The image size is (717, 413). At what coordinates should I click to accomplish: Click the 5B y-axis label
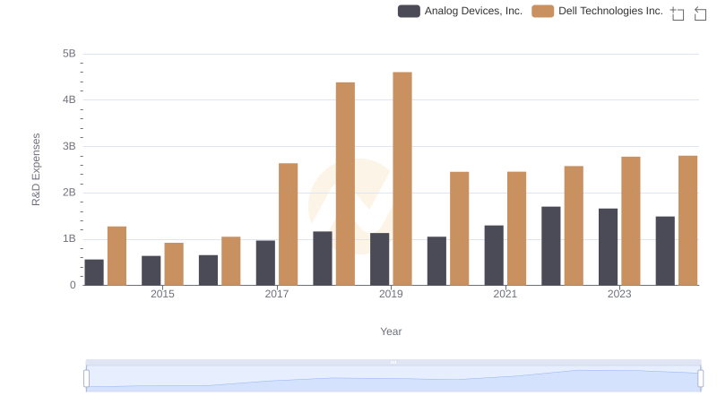click(69, 54)
